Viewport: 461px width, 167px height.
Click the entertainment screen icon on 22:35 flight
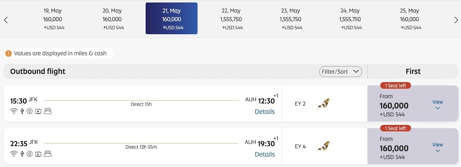(38, 154)
